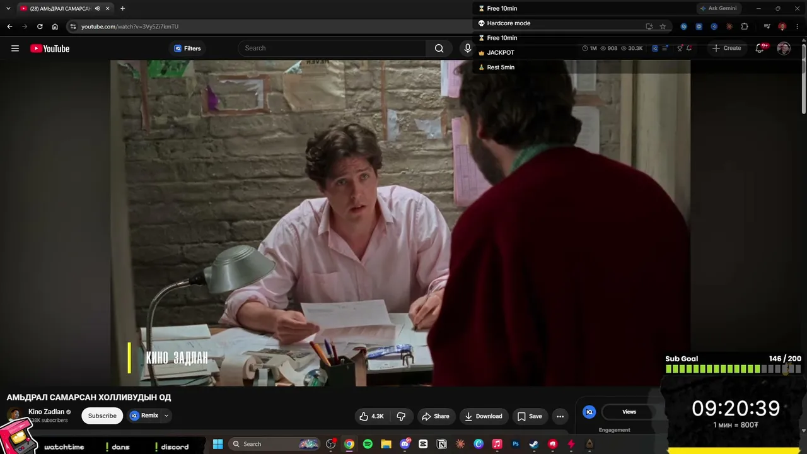Open the Filters button

click(187, 49)
